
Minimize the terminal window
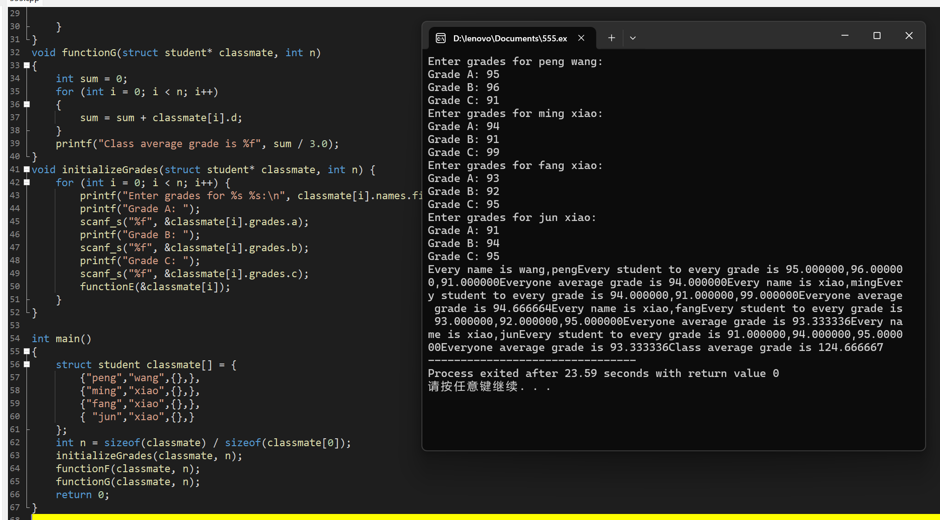pos(845,36)
